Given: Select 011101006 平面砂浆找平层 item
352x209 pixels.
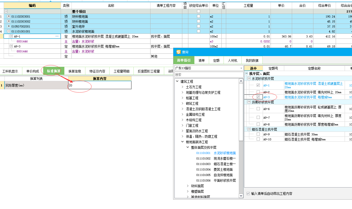Looking at the screenshot, I should (x=216, y=180).
